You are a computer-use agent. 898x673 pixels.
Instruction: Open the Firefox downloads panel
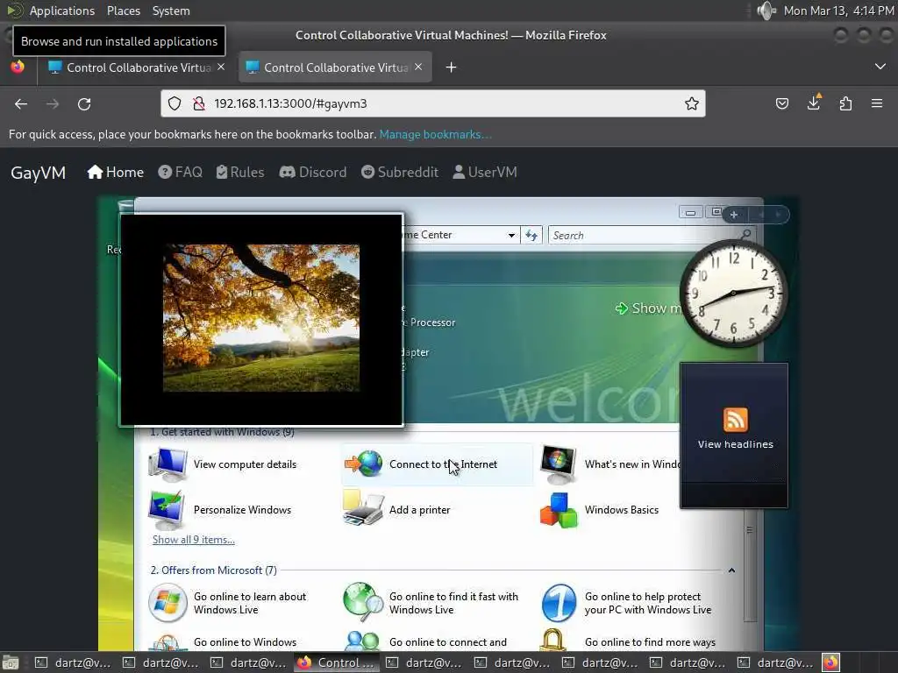point(814,103)
